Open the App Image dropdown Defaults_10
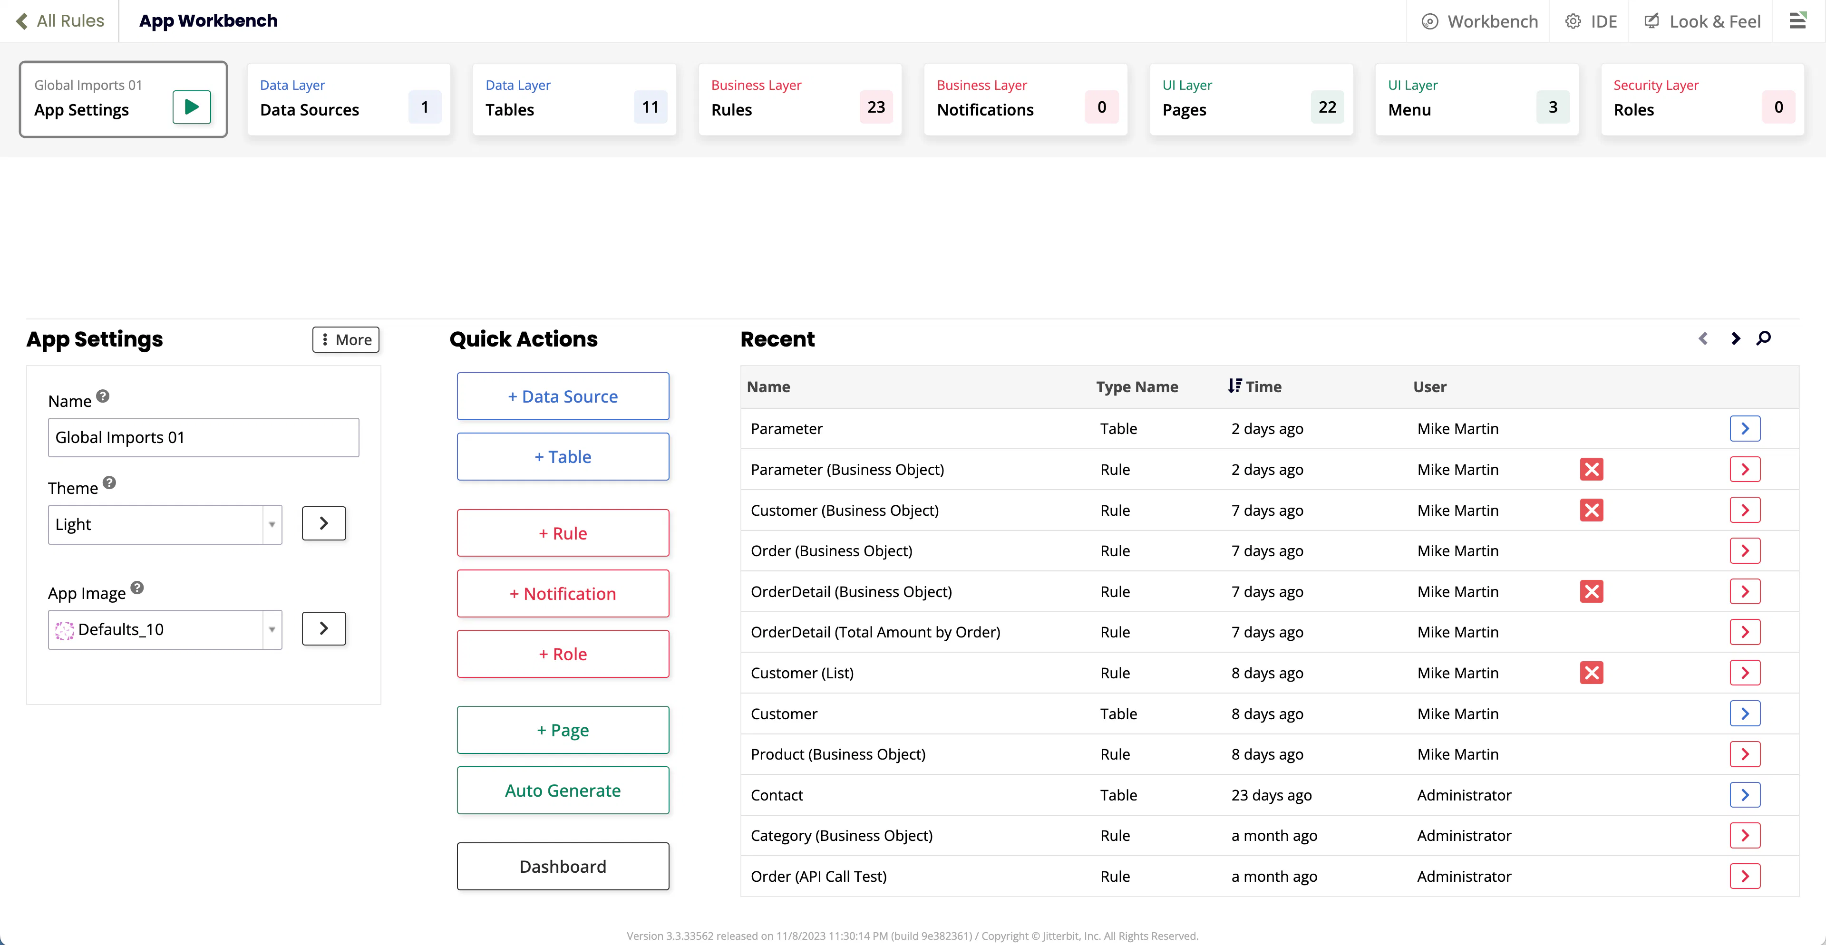1826x945 pixels. pos(165,630)
